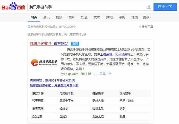
Task: Select the 网页 tab
Action: [34, 17]
